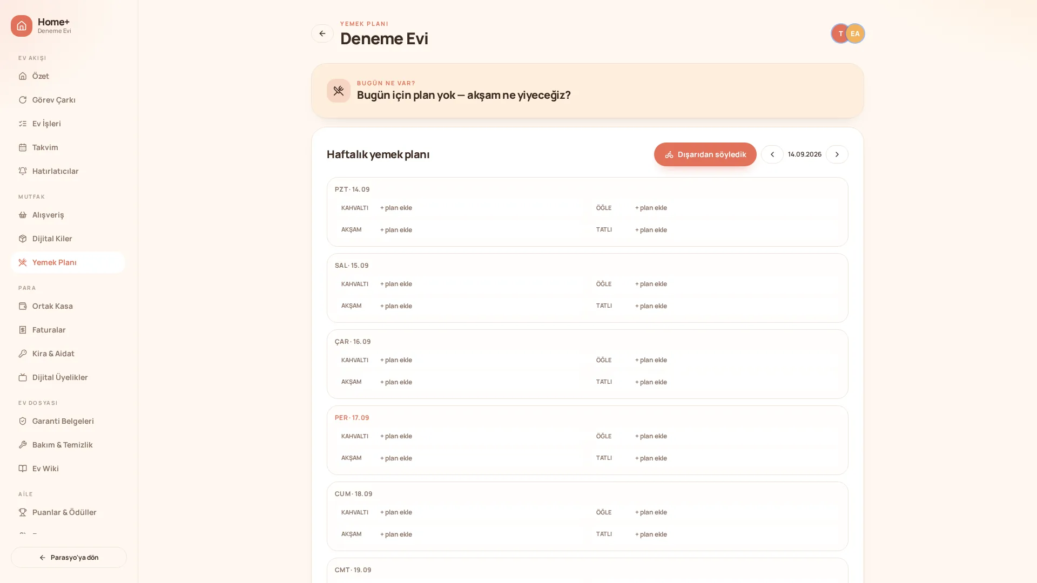Click the Ortak Kasa wallet icon
This screenshot has width=1037, height=583.
[x=23, y=306]
